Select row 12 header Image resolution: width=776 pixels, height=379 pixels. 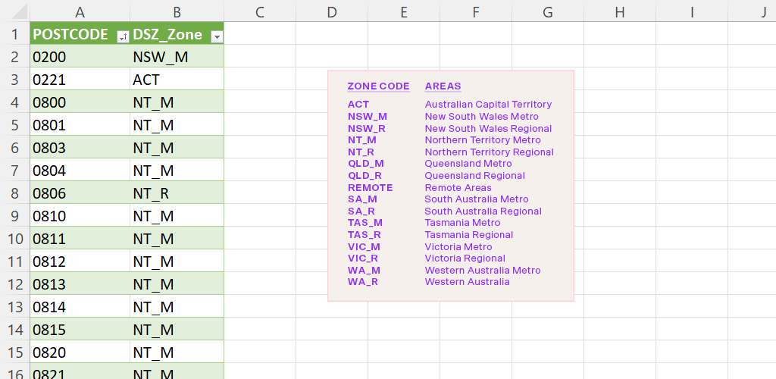(15, 284)
